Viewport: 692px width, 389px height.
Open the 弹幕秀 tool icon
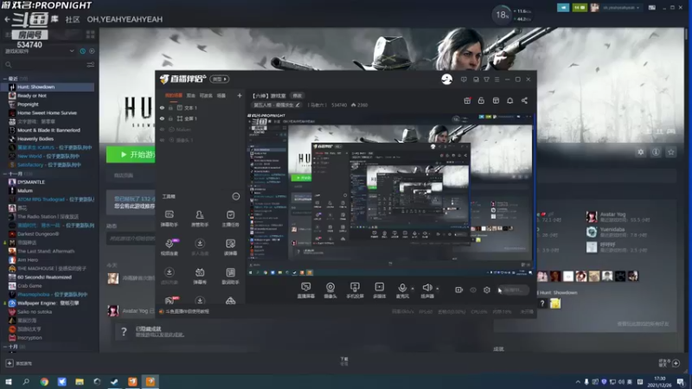click(200, 276)
